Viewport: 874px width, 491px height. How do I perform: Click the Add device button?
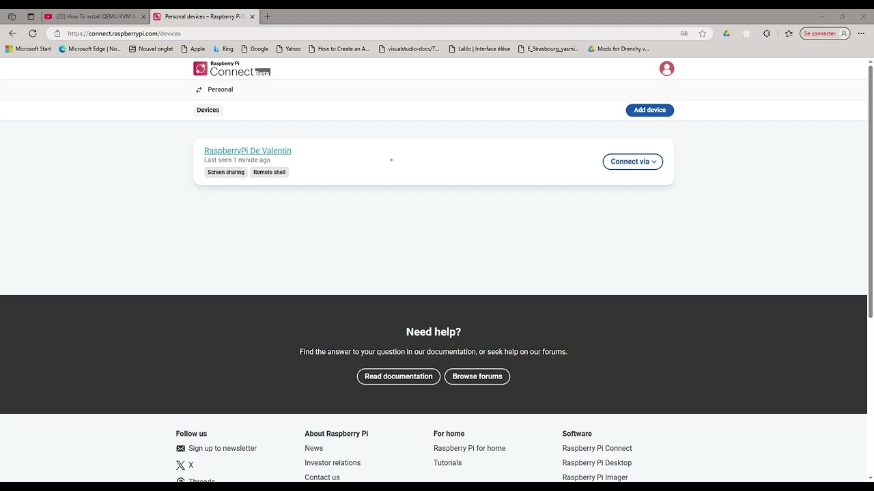[650, 110]
